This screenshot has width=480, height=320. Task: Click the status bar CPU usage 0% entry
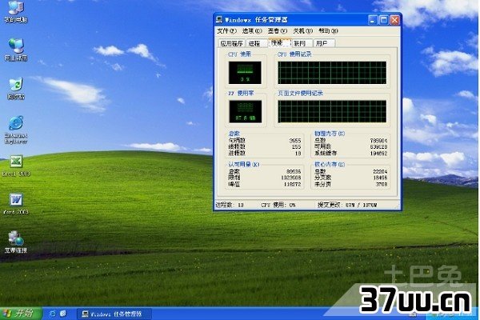coord(278,205)
